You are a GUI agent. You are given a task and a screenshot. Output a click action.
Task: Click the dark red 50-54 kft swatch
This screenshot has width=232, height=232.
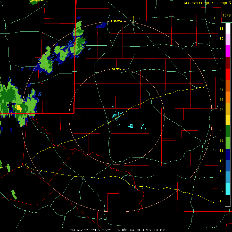click(x=228, y=63)
